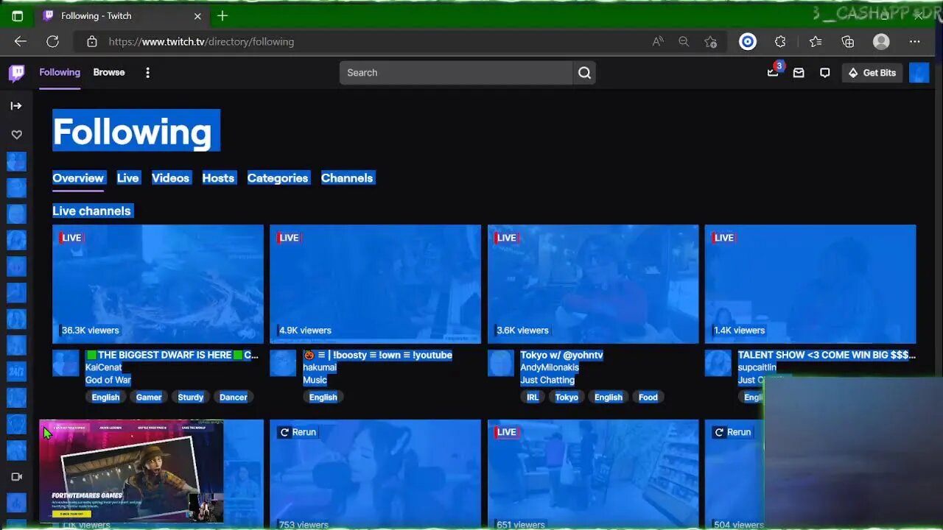Screen dimensions: 943x530
Task: Switch to the Hosts tab
Action: click(x=218, y=178)
